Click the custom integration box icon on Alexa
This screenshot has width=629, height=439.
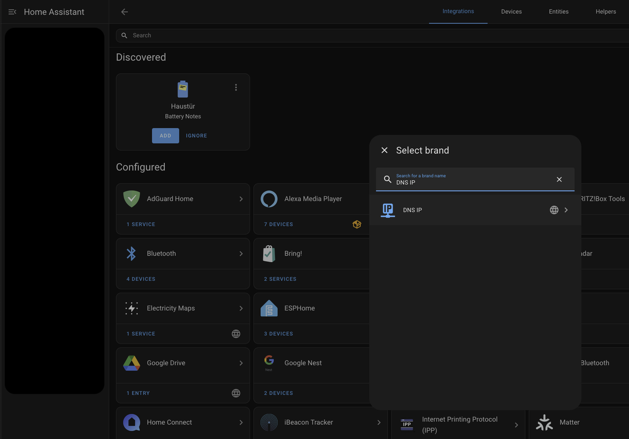[357, 224]
